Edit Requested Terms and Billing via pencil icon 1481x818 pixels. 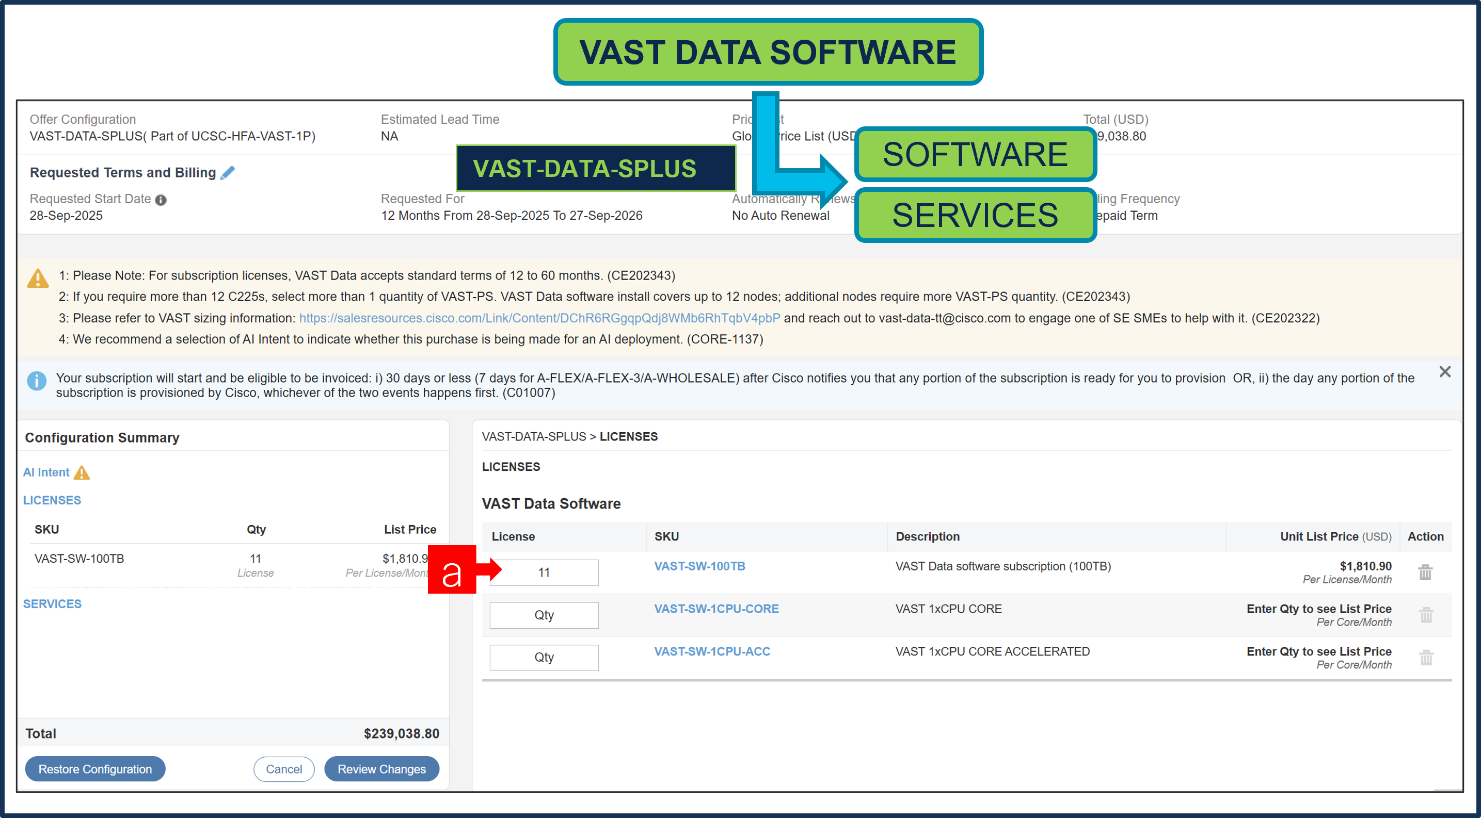228,172
